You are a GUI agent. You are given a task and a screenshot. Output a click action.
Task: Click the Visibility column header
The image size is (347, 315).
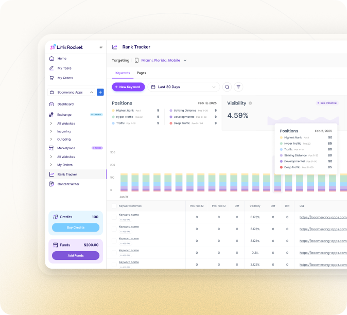coord(255,206)
